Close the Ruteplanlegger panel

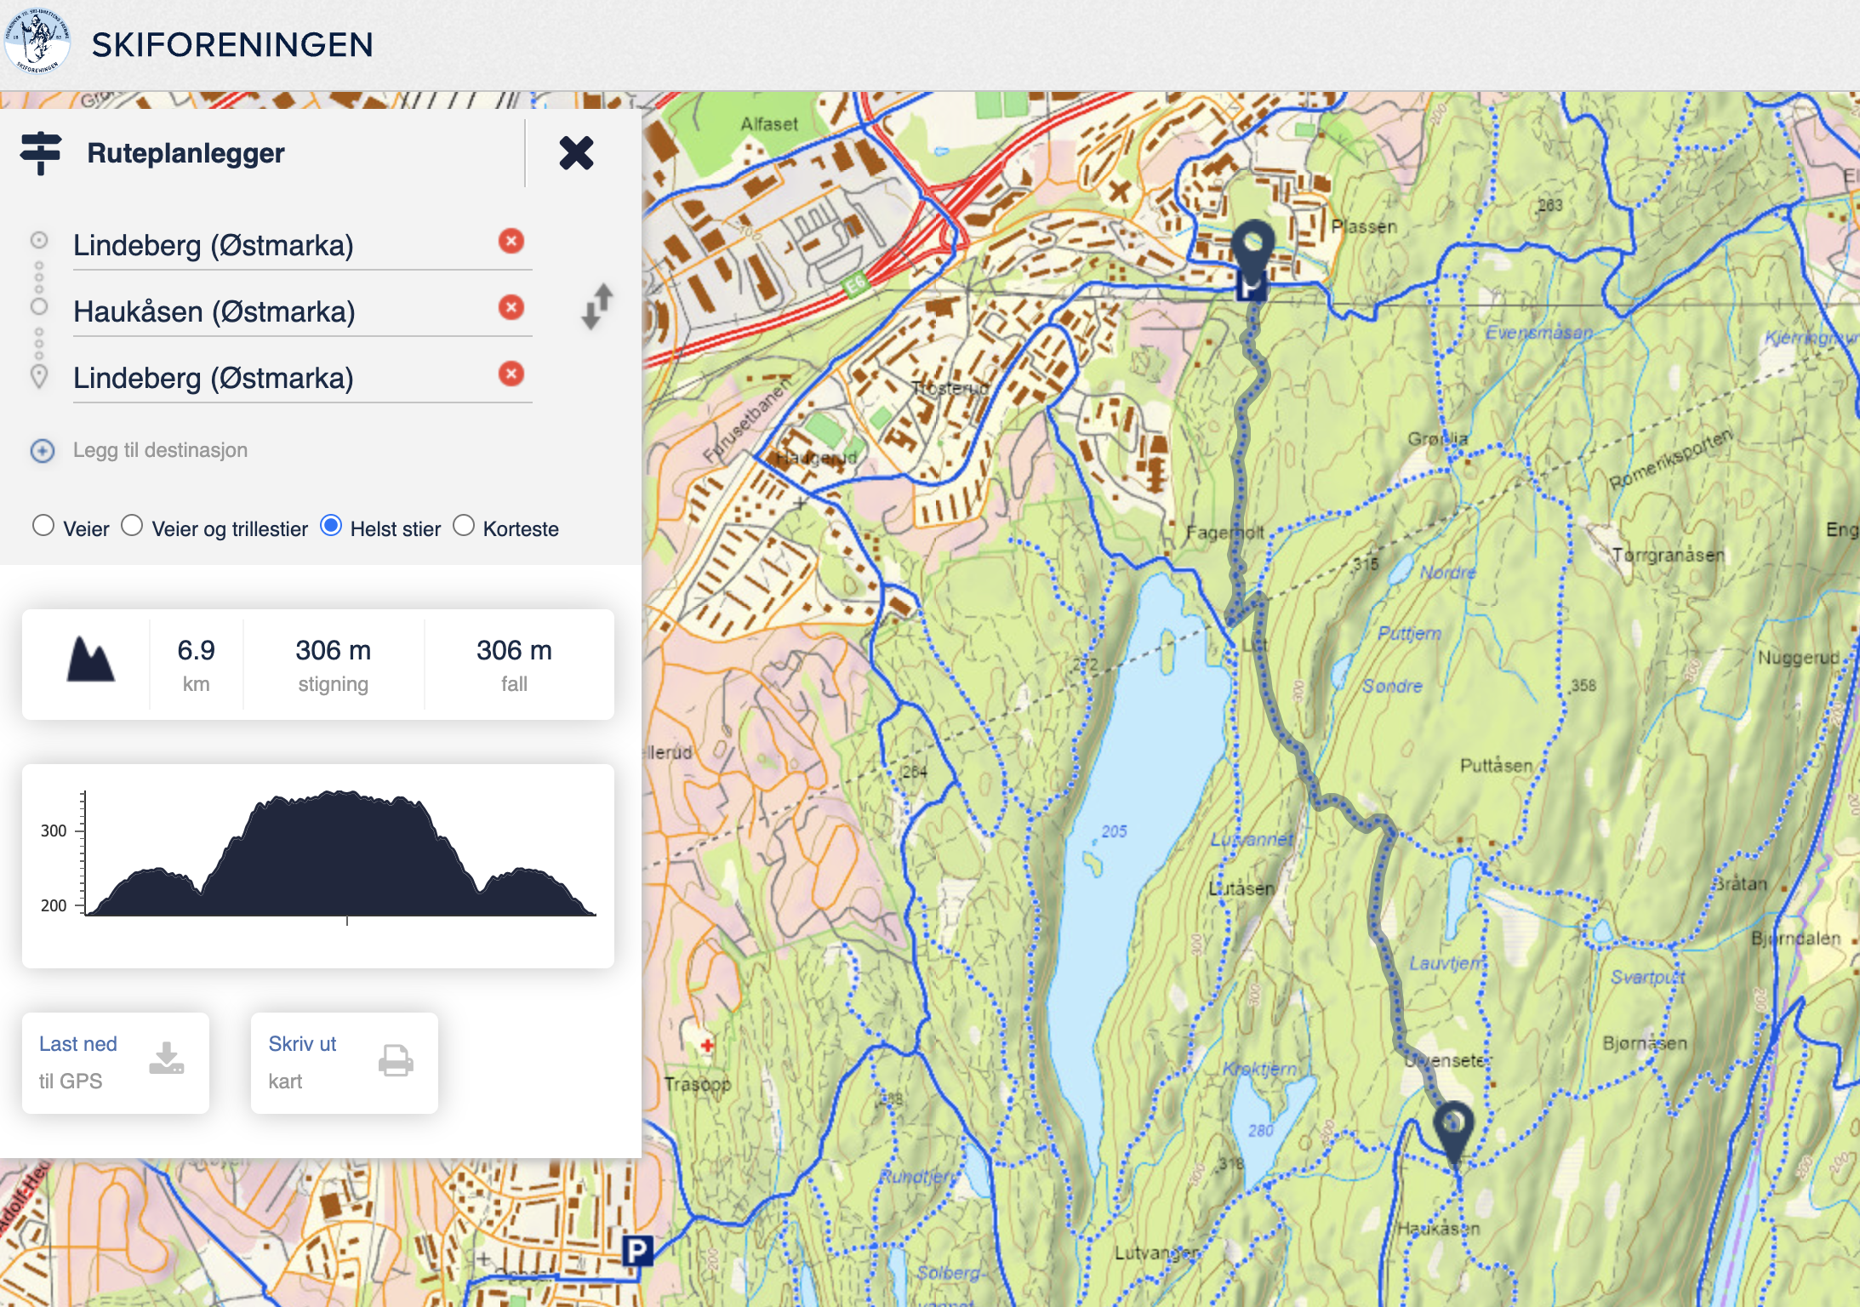[576, 153]
